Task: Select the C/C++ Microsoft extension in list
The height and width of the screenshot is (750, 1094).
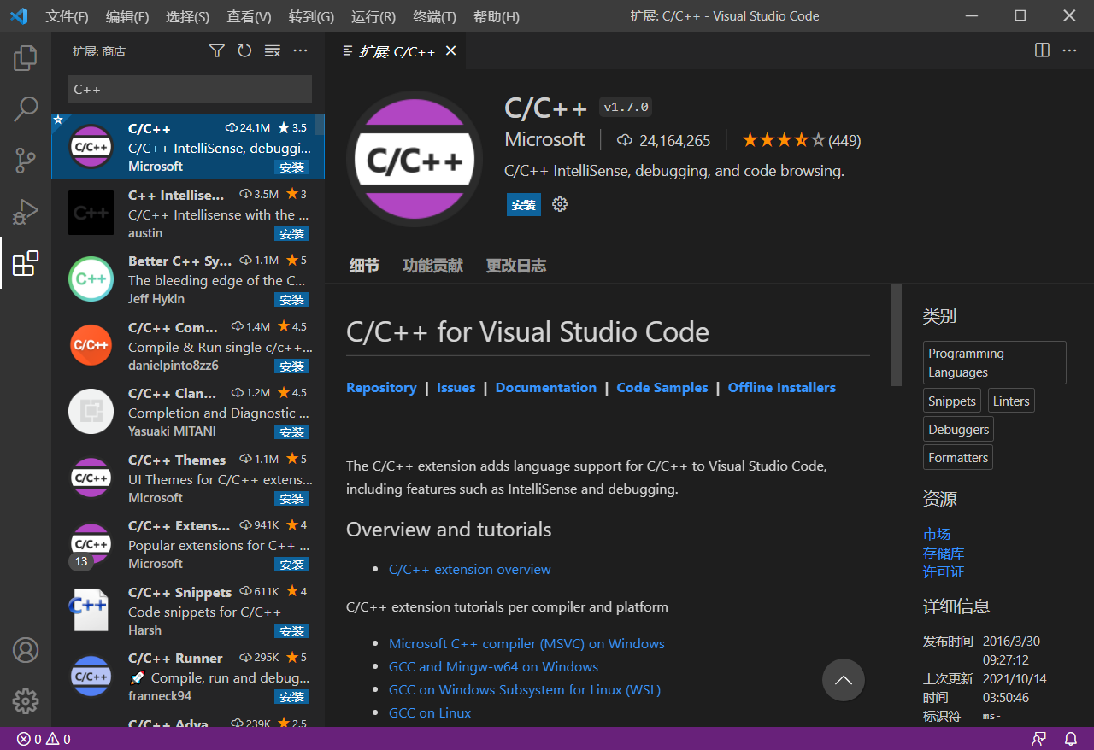Action: tap(188, 147)
